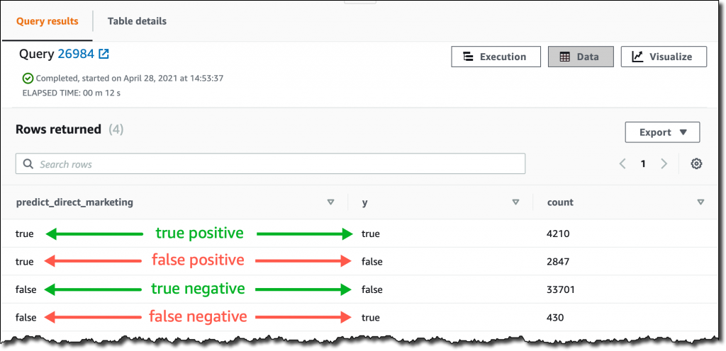Click the green completed status checkmark
Image resolution: width=726 pixels, height=351 pixels.
[28, 79]
